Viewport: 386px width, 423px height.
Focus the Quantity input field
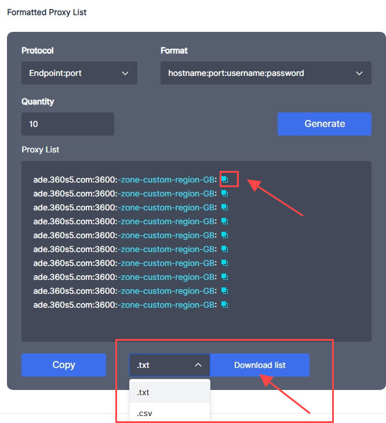[68, 124]
